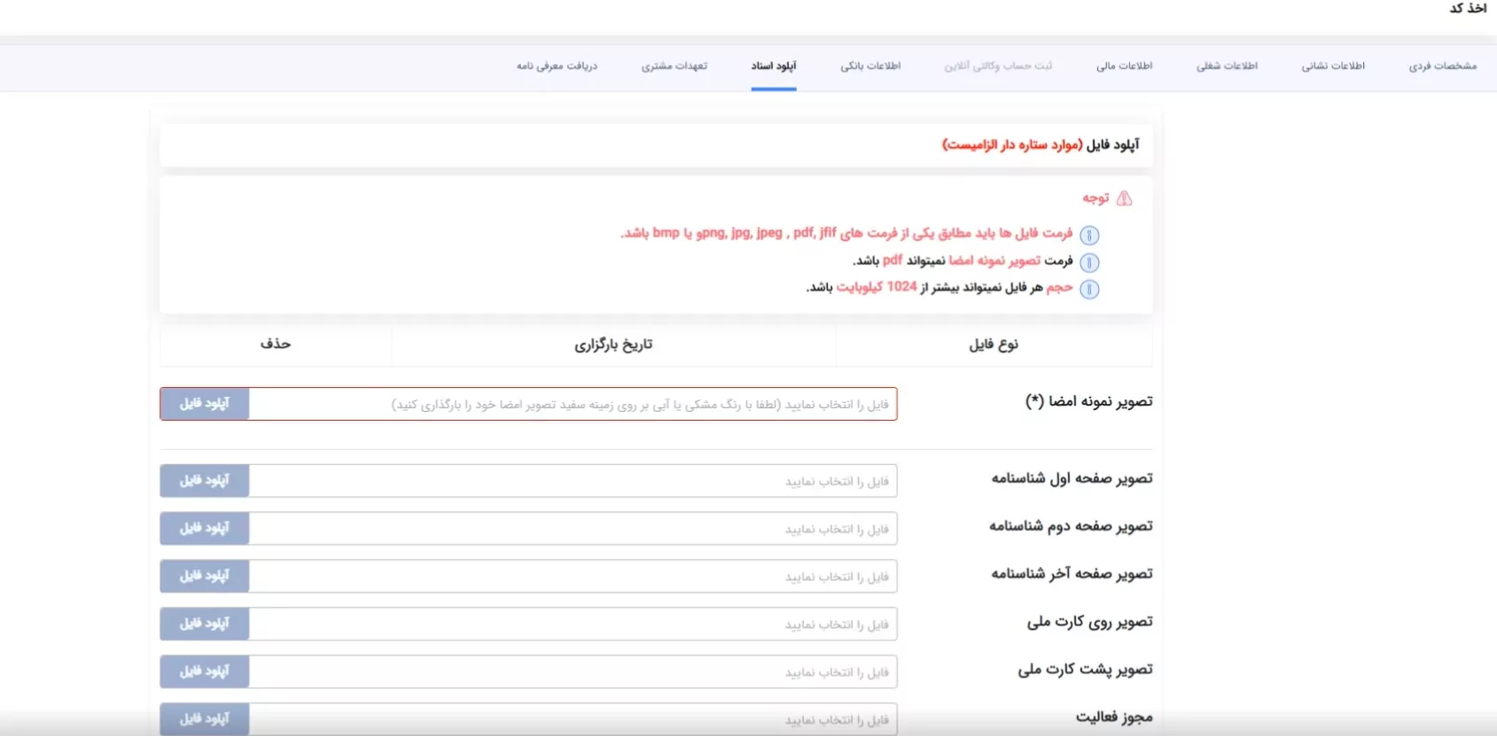Screen dimensions: 1497x736
Task: Go to the اطلاعات شغلی tab
Action: (x=1227, y=66)
